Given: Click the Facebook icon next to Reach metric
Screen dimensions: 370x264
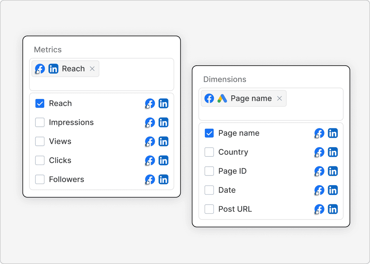Looking at the screenshot, I should coord(150,103).
